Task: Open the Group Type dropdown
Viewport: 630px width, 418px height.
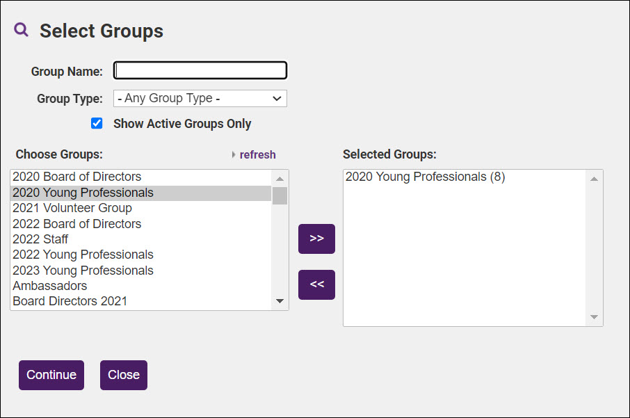Action: pyautogui.click(x=200, y=98)
